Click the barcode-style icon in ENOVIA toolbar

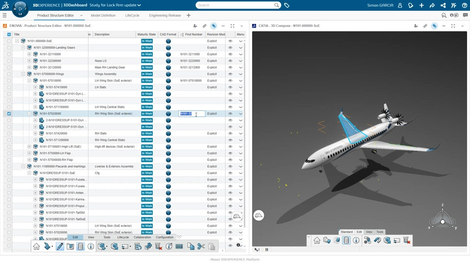179,246
